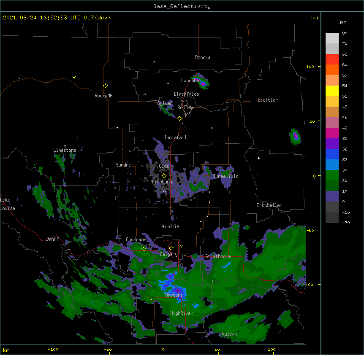Click the isolated storm cell south of Stettler

pos(295,137)
